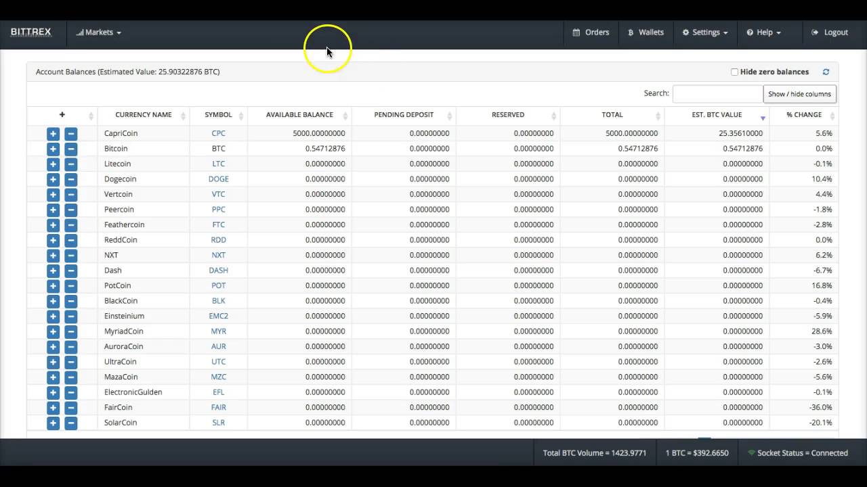Viewport: 867px width, 487px height.
Task: Click the minus icon in the ReddCoin row
Action: pyautogui.click(x=70, y=240)
